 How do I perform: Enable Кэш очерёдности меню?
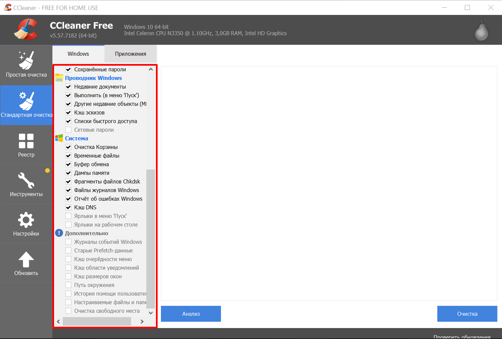(x=68, y=259)
